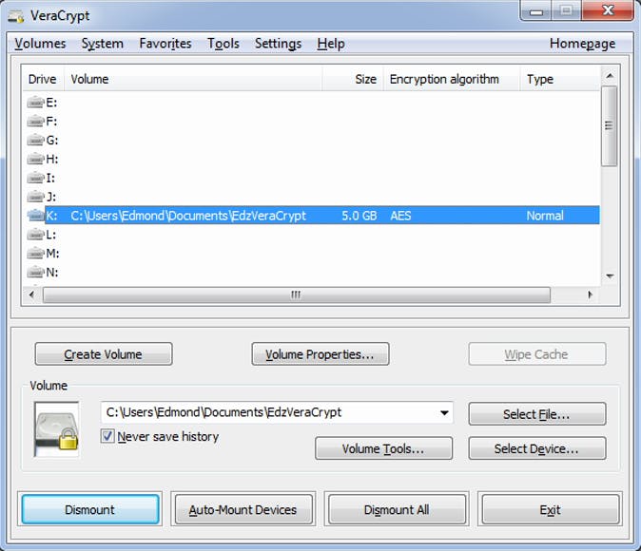This screenshot has width=641, height=551.
Task: Click the Type column header
Action: pyautogui.click(x=560, y=79)
